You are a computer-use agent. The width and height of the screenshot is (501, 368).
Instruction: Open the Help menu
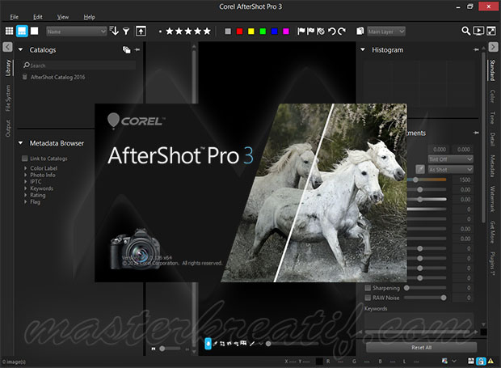89,17
